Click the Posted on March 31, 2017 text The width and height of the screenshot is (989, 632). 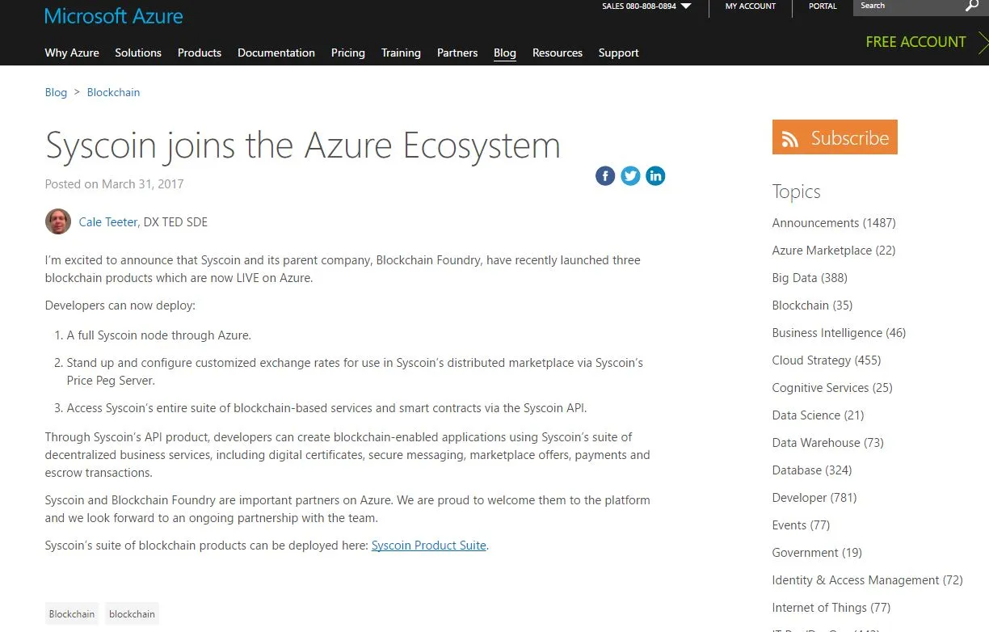click(x=114, y=184)
